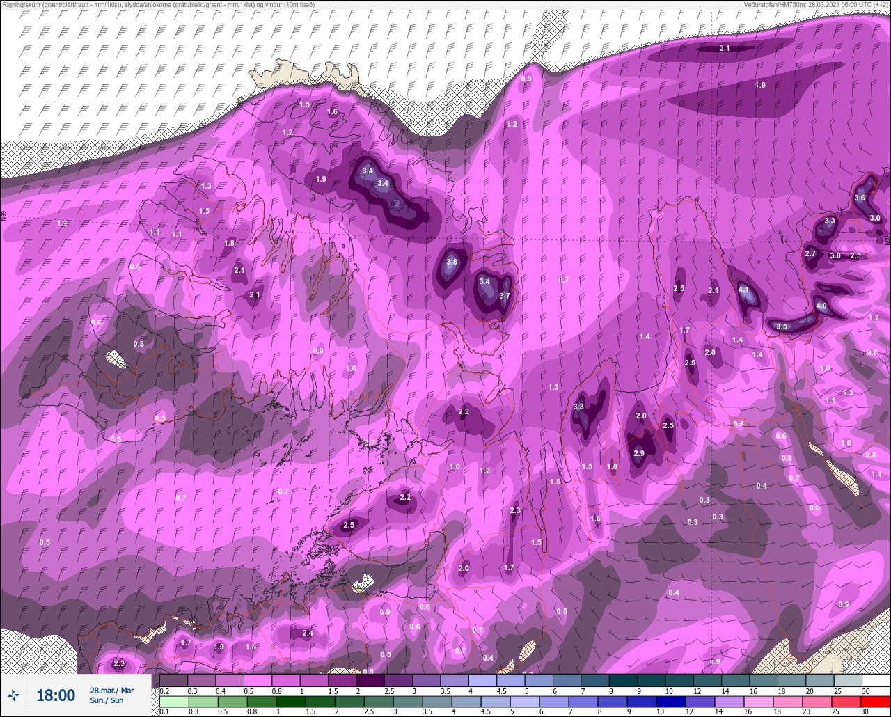
Task: Click the Veðurstofan/HM750m model run label
Action: pos(816,4)
